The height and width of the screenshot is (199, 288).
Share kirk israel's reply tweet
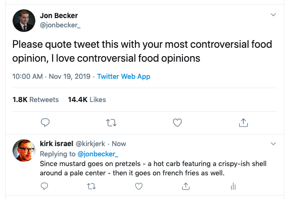coord(186,186)
